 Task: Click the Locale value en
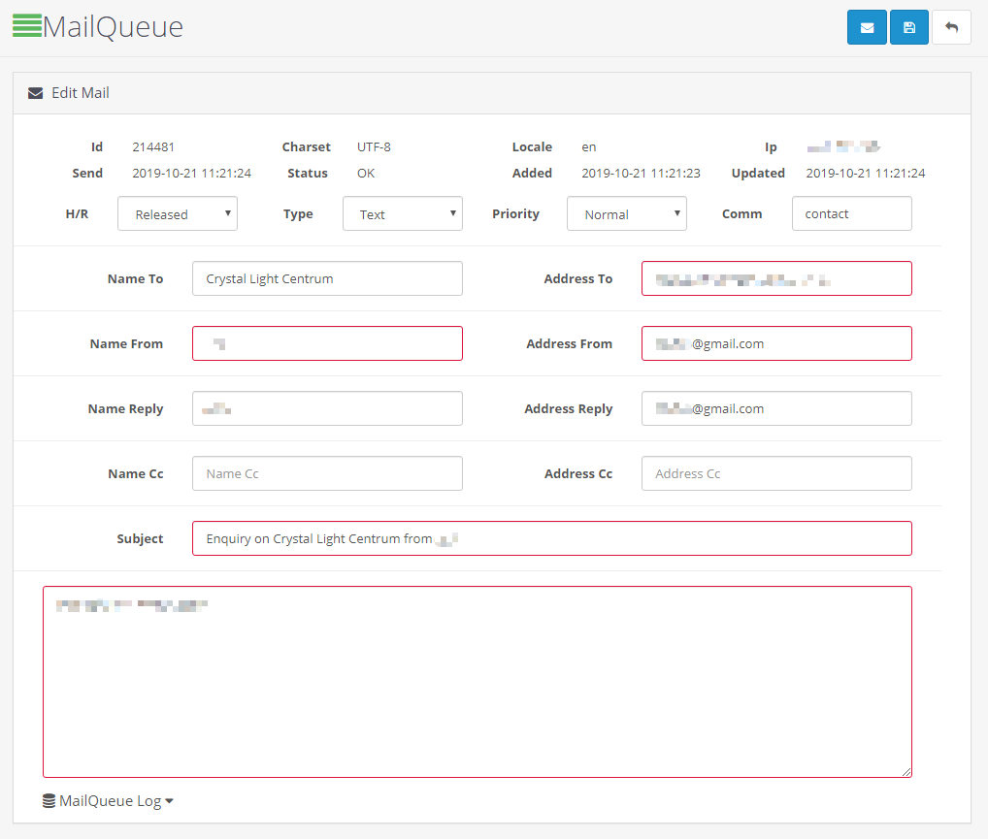tap(588, 146)
